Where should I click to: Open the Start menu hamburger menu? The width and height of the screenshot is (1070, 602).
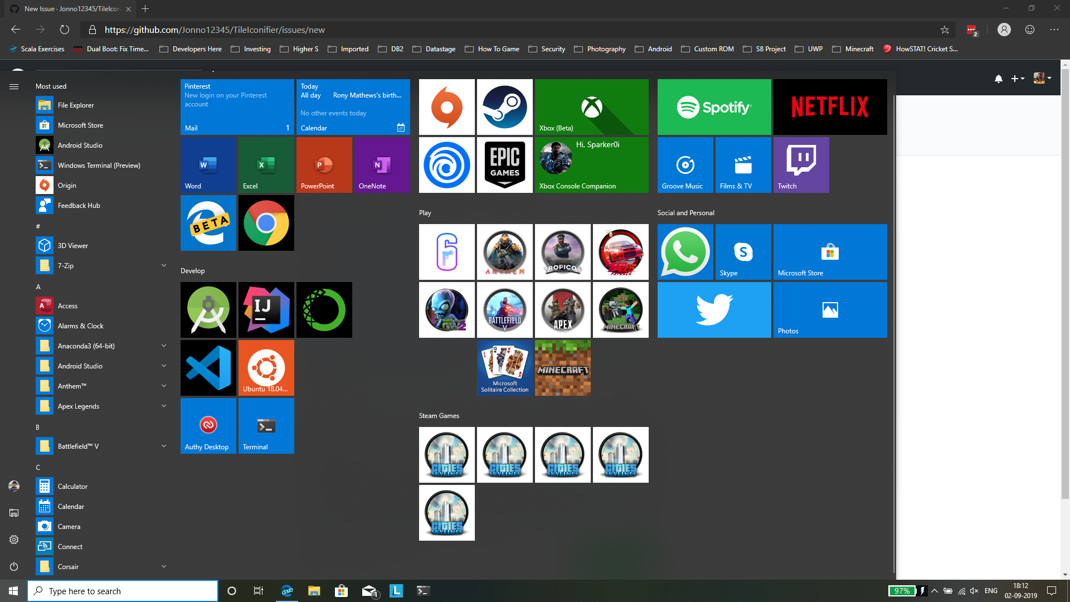(13, 86)
